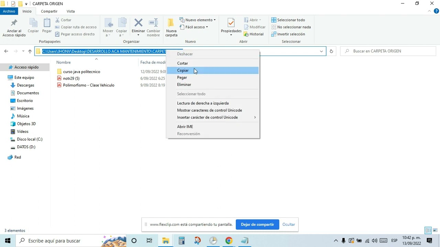This screenshot has width=440, height=247.
Task: Create a Nueva carpeta
Action: pos(171,27)
